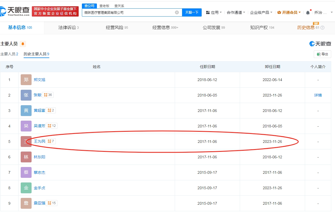The height and width of the screenshot is (212, 335).
Task: Open 黄超富 avatar tile
Action: (26, 111)
